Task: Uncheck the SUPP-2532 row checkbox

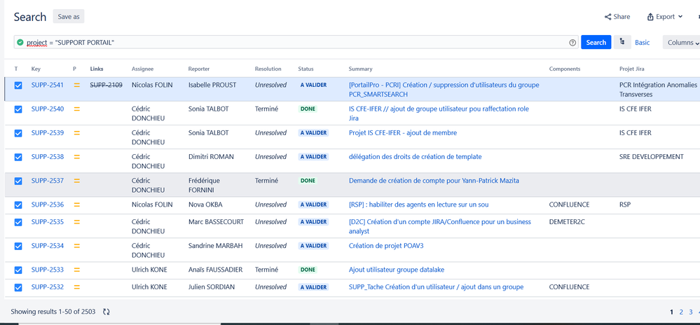Action: pyautogui.click(x=18, y=287)
